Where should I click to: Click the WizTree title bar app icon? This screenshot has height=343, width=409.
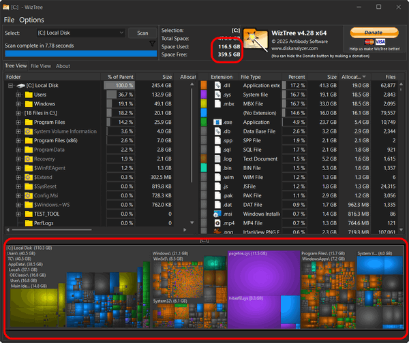click(x=5, y=7)
